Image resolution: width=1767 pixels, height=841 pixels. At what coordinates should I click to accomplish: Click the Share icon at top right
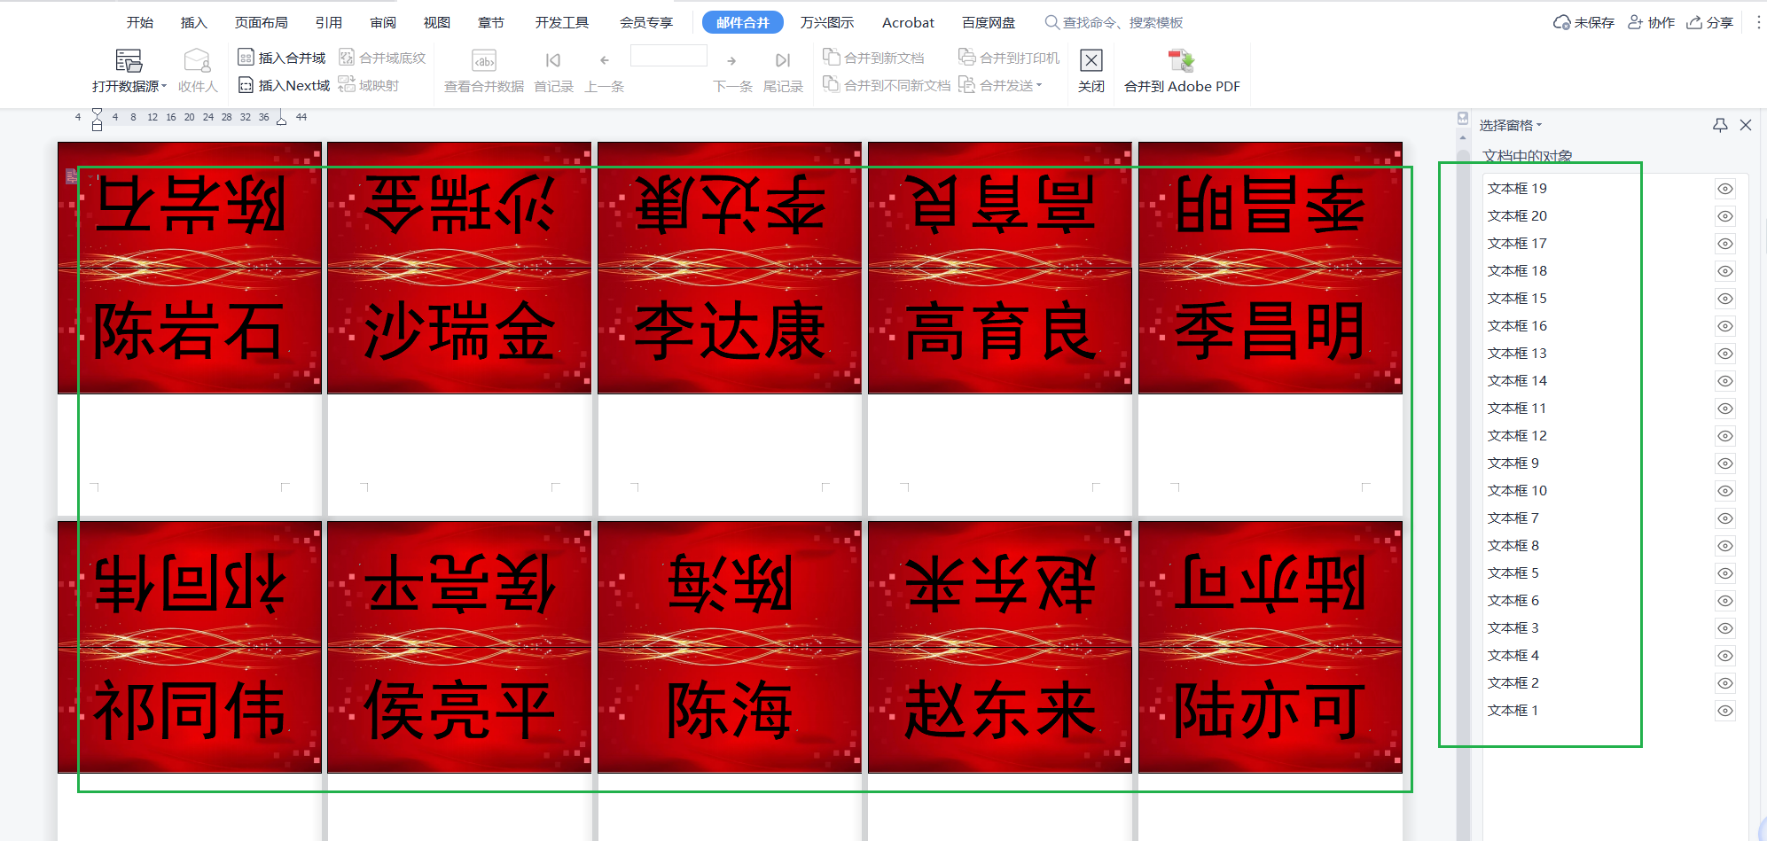[x=1694, y=22]
